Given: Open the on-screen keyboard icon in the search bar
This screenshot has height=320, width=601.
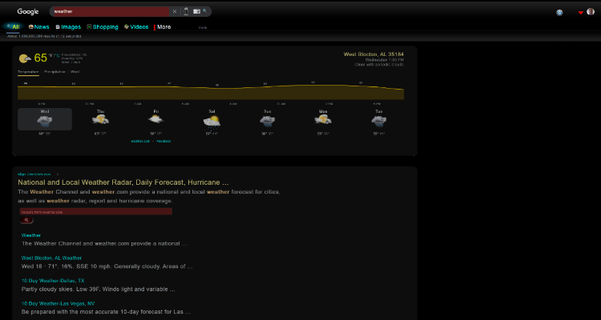Looking at the screenshot, I should coord(196,11).
